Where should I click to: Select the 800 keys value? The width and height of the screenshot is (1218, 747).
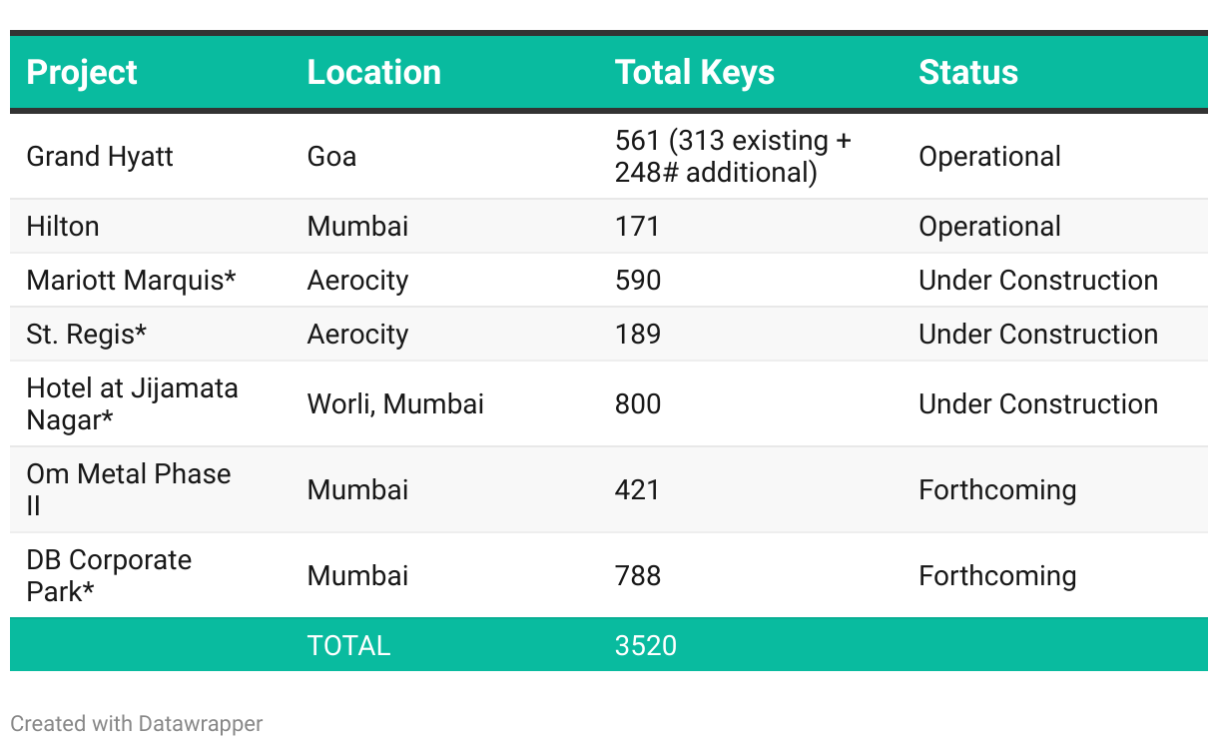638,403
